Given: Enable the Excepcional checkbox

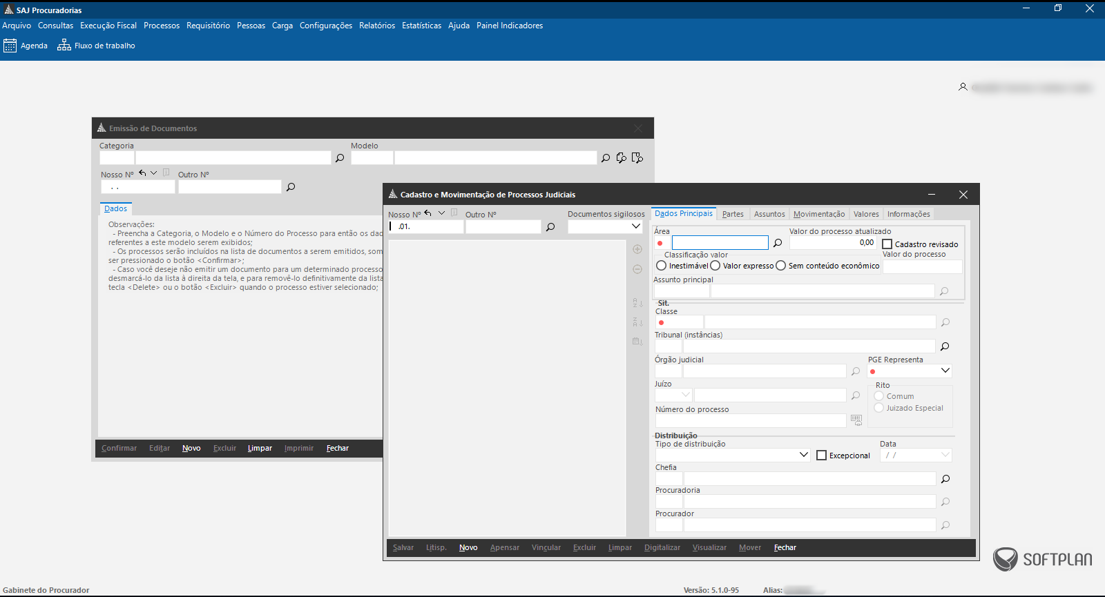Looking at the screenshot, I should coord(822,456).
